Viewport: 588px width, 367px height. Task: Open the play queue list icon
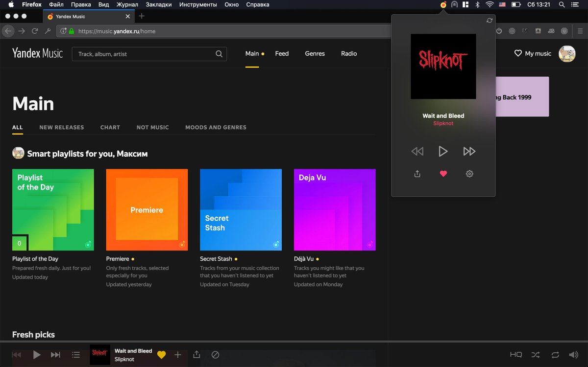pos(76,355)
